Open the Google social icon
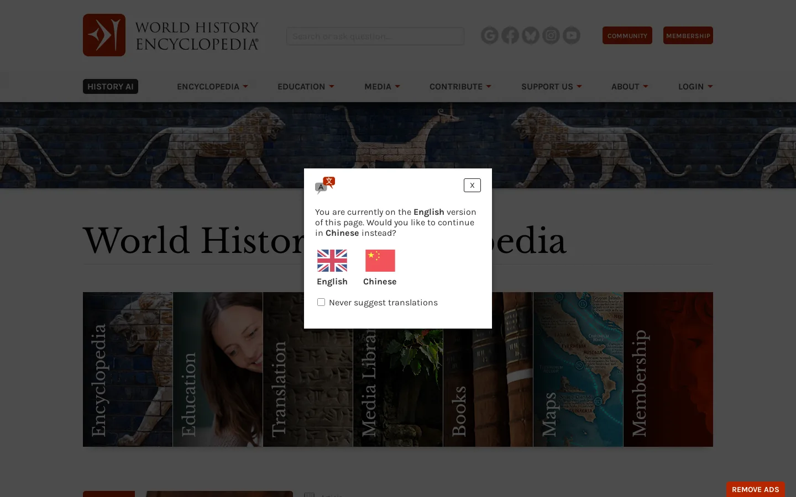The image size is (796, 497). coord(490,35)
